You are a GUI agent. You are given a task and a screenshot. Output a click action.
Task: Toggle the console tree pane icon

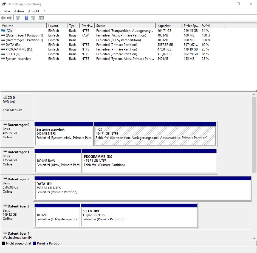[18, 18]
